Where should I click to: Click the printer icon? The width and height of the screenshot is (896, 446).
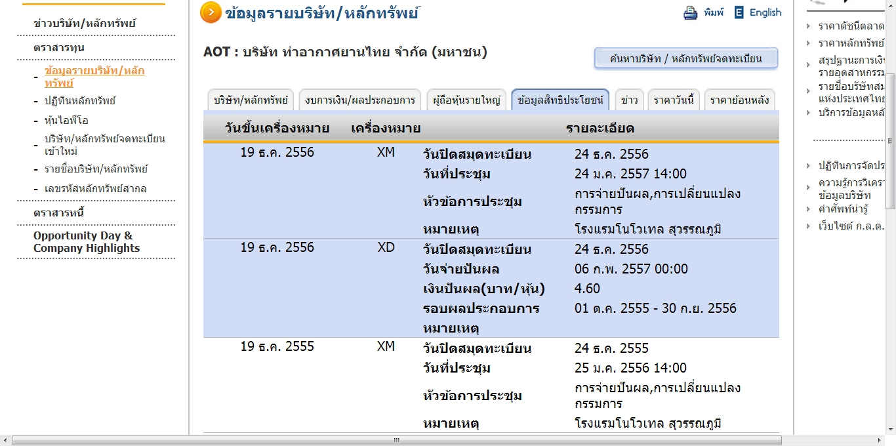pyautogui.click(x=691, y=12)
